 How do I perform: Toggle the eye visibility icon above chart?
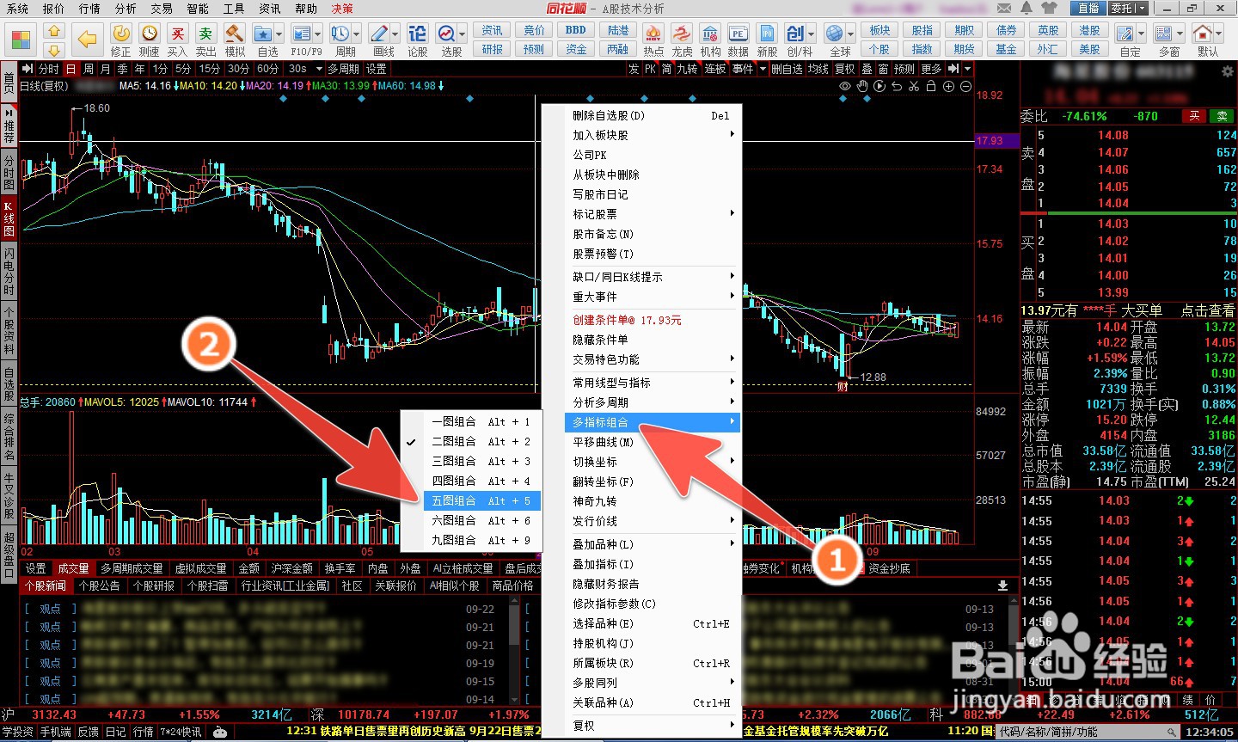(845, 86)
